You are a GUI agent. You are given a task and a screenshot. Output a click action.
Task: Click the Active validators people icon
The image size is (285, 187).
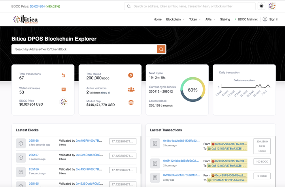[x=131, y=89]
